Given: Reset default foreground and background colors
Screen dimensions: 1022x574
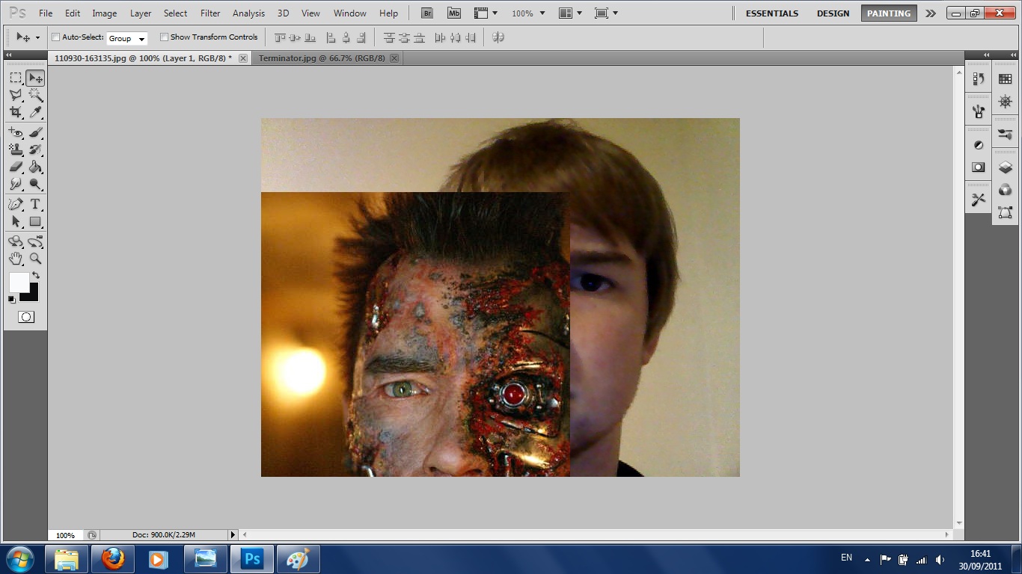Looking at the screenshot, I should click(x=11, y=300).
